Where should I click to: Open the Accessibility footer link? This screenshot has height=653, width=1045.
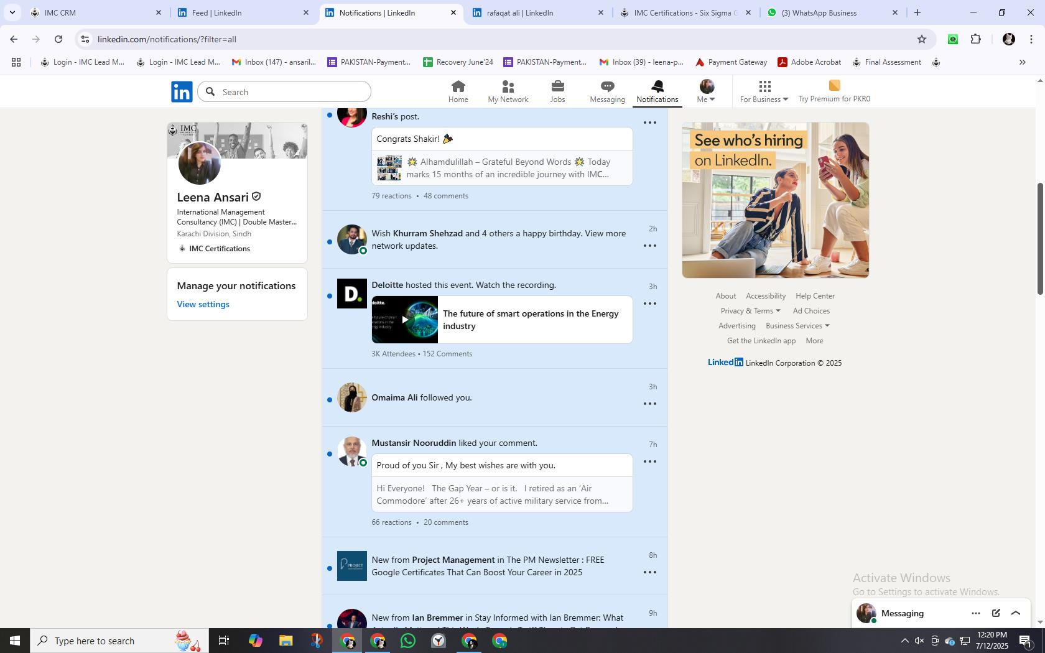pyautogui.click(x=766, y=296)
